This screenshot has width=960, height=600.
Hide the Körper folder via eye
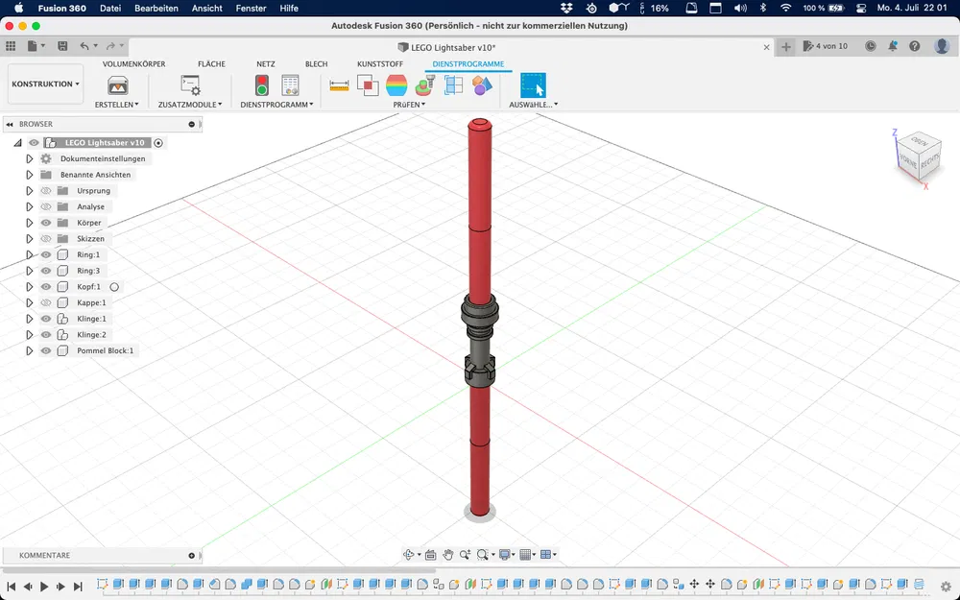(46, 223)
